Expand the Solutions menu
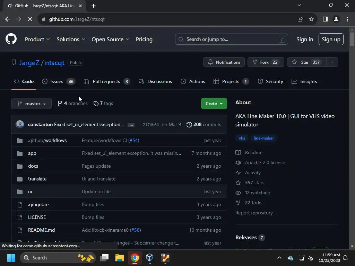This screenshot has width=355, height=266. pyautogui.click(x=71, y=39)
